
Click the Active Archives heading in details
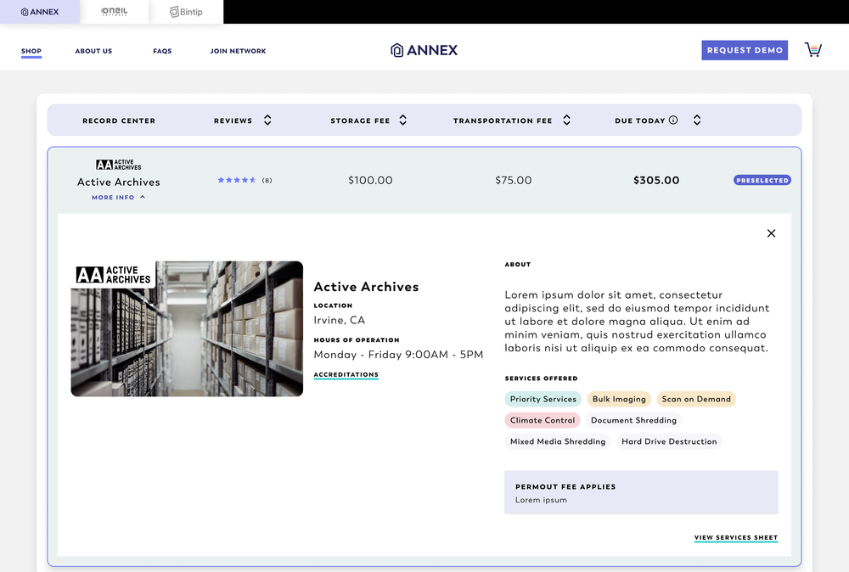(x=366, y=287)
